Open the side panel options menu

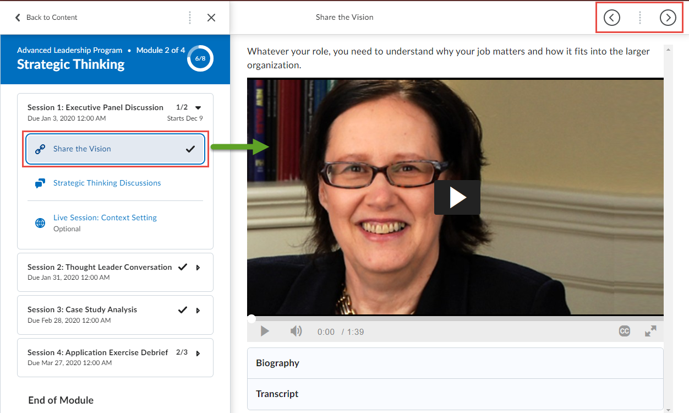[x=190, y=18]
